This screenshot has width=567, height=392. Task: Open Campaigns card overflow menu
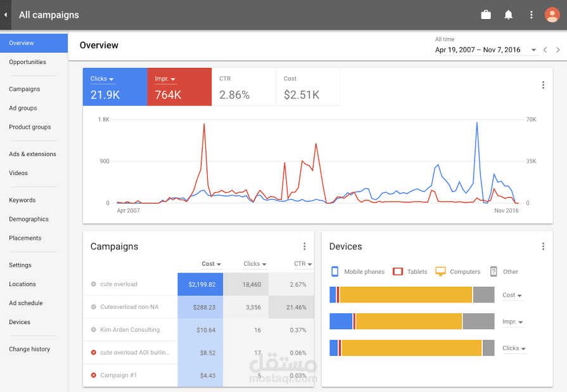click(x=305, y=247)
